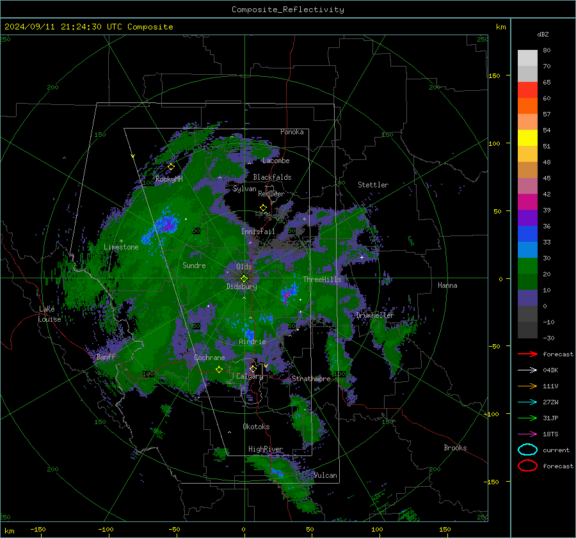Click the RockyMH label
576x538 pixels.
[x=169, y=179]
